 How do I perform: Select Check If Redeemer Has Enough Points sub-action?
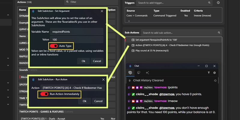point(173,45)
